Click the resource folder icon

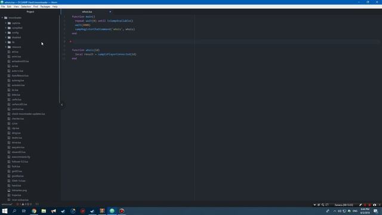tap(10, 47)
